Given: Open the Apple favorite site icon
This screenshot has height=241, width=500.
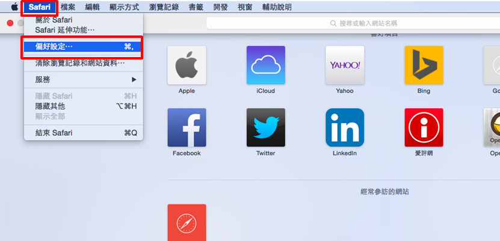Looking at the screenshot, I should click(x=187, y=65).
